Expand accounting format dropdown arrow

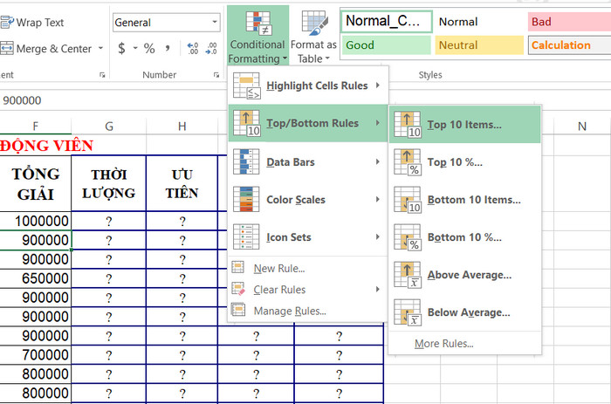click(x=135, y=48)
